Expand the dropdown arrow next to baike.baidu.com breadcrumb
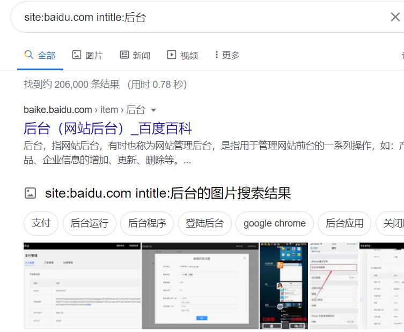Screen dimensions: 404x332 (153, 110)
